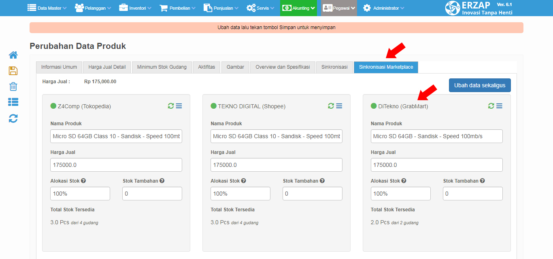Focus Stok Tambahan field in GrabMart card
Viewport: 553px width, 259px height.
(x=473, y=194)
